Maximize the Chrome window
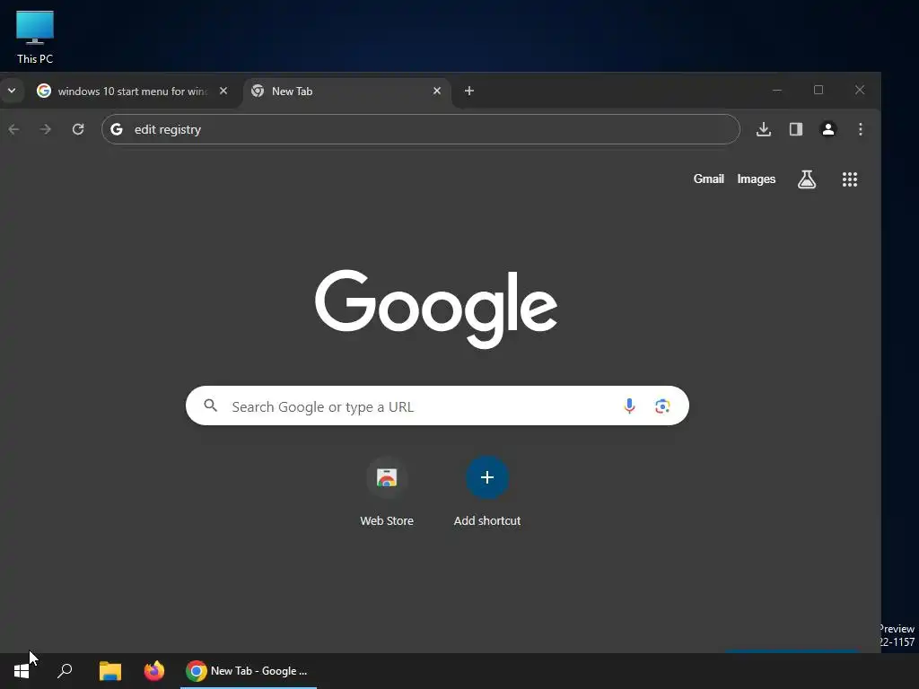This screenshot has width=919, height=689. [x=818, y=91]
